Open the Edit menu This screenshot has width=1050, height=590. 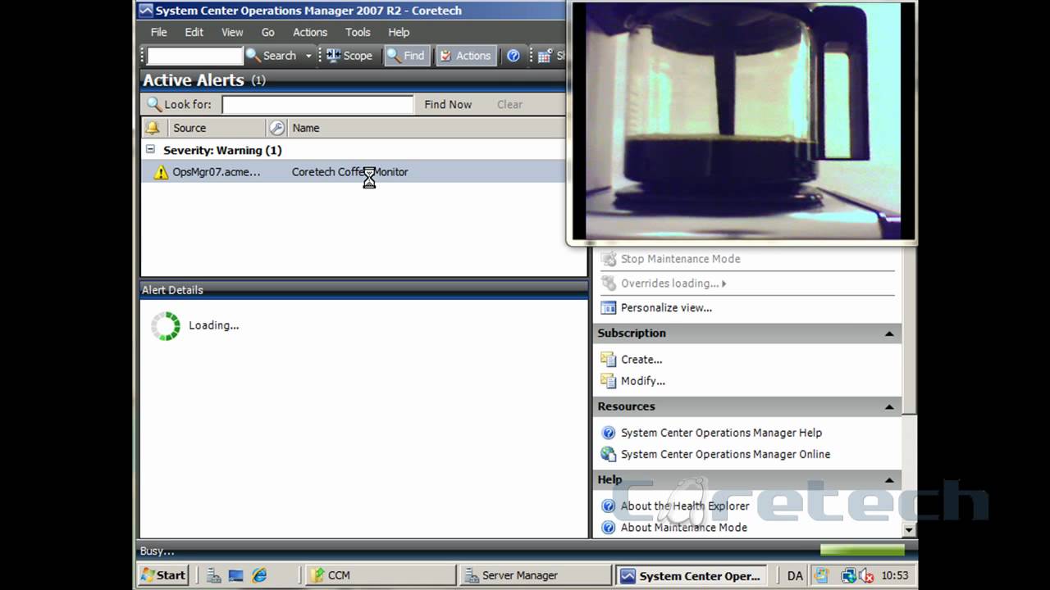pos(194,32)
